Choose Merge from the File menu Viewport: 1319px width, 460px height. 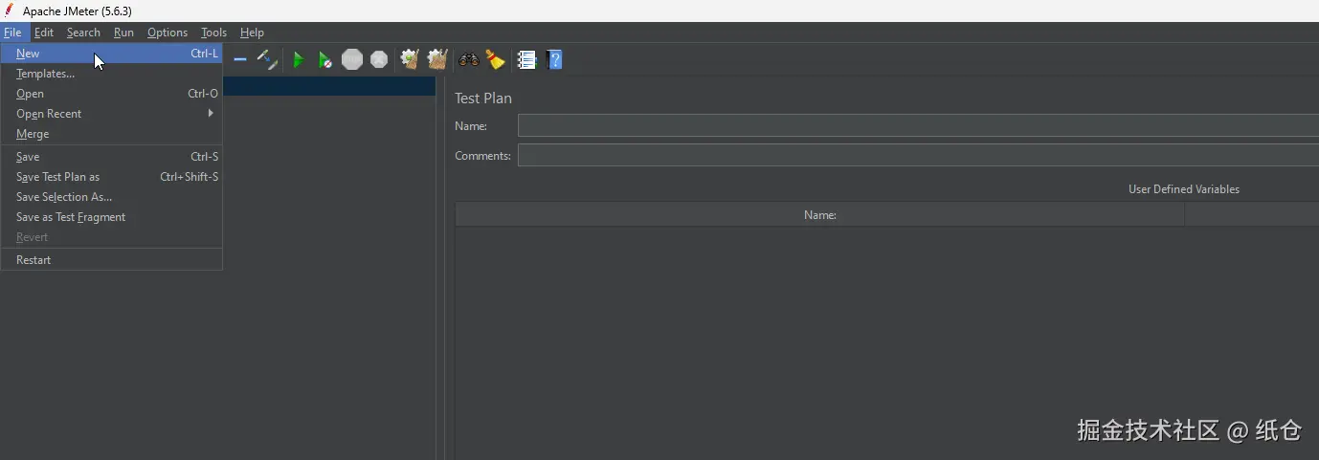[x=112, y=134]
